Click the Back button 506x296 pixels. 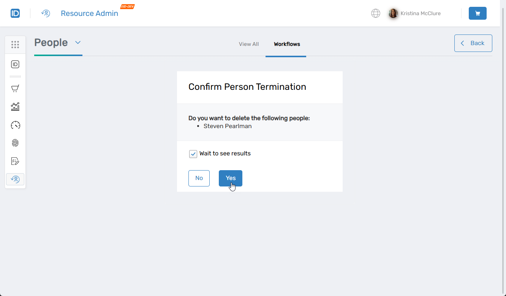(x=473, y=43)
